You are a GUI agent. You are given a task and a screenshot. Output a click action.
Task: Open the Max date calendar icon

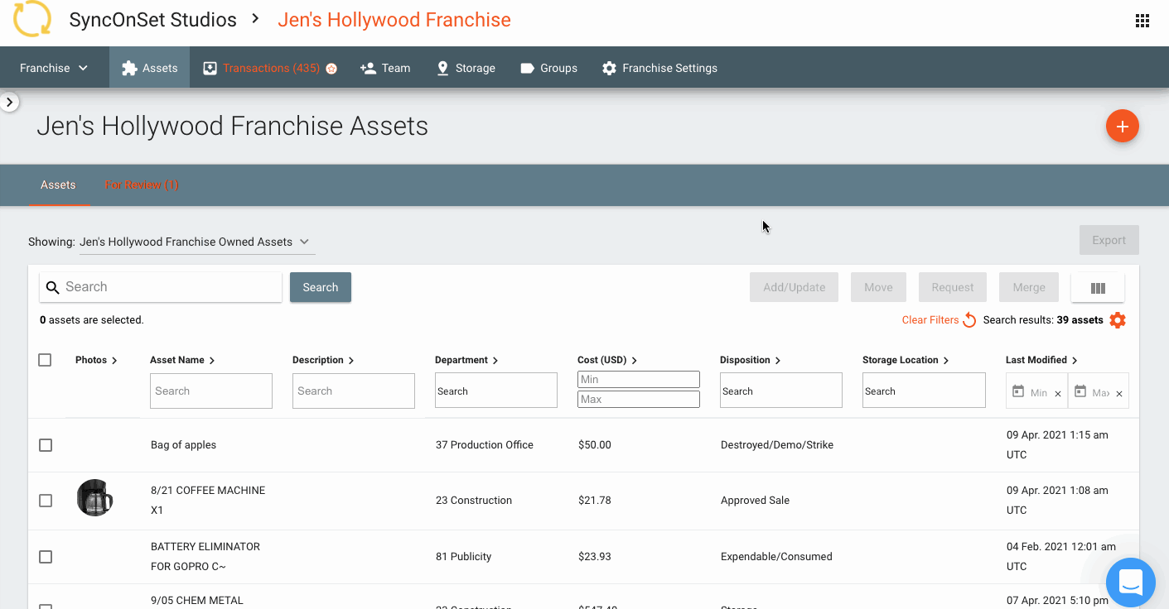1080,391
